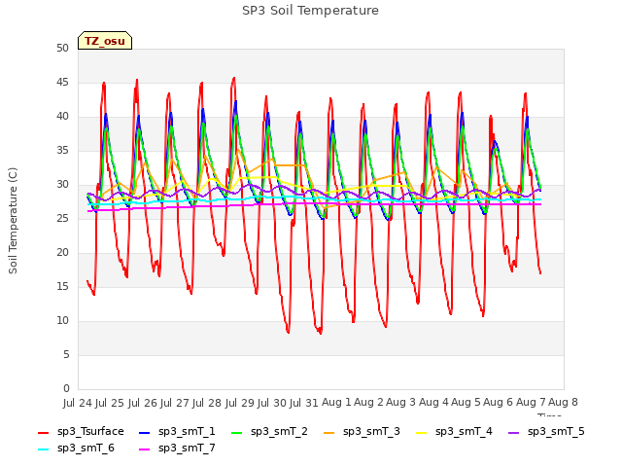This screenshot has height=467, width=622.
Task: Click the 0 y-axis tick label
Action: 66,389
